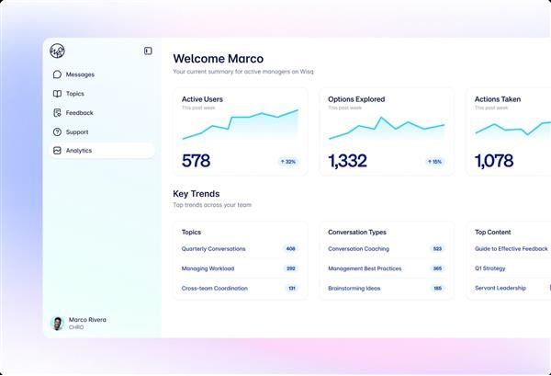Click the 523 count badge
This screenshot has height=376, width=551.
pyautogui.click(x=437, y=248)
